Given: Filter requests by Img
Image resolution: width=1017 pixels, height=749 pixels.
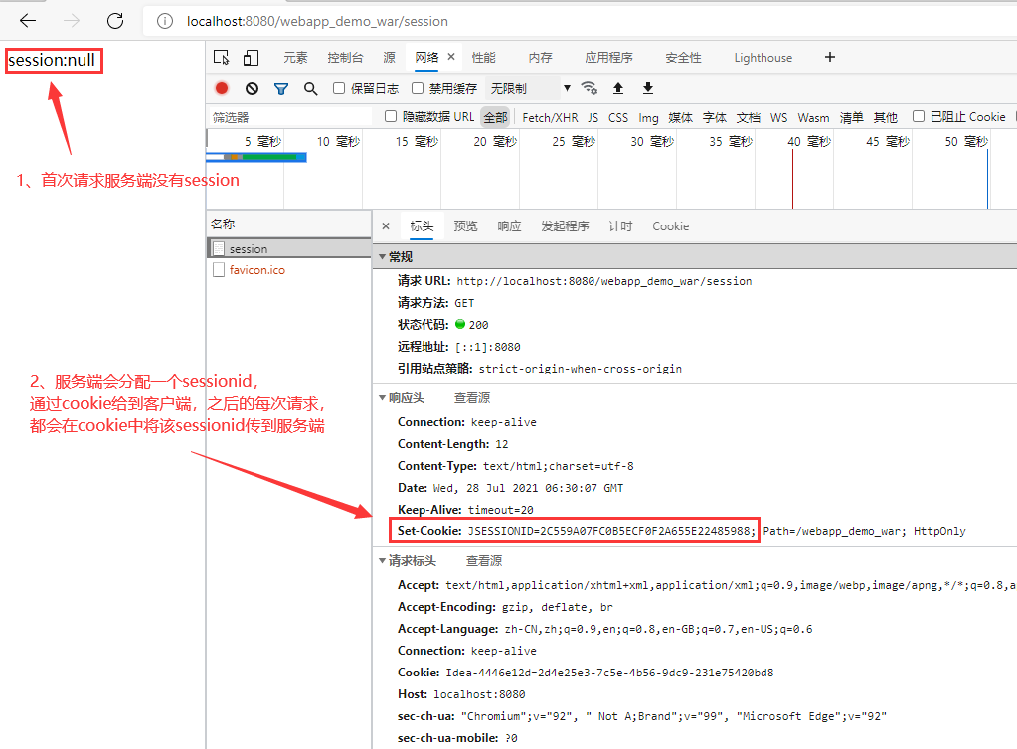Looking at the screenshot, I should click(648, 117).
